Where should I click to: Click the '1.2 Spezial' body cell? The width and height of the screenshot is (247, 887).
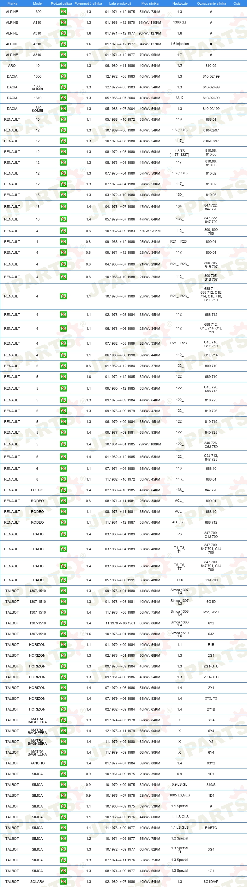[180, 839]
